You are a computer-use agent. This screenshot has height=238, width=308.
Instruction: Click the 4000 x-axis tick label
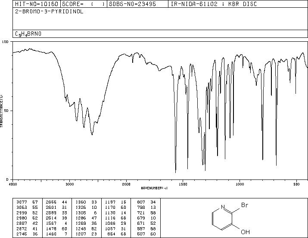point(13,184)
